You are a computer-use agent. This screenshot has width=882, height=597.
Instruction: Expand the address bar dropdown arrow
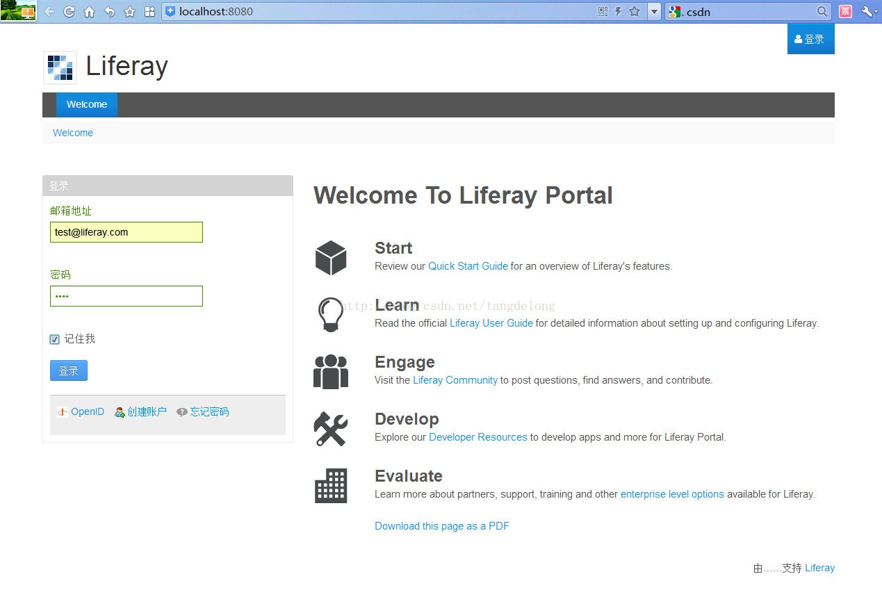654,11
